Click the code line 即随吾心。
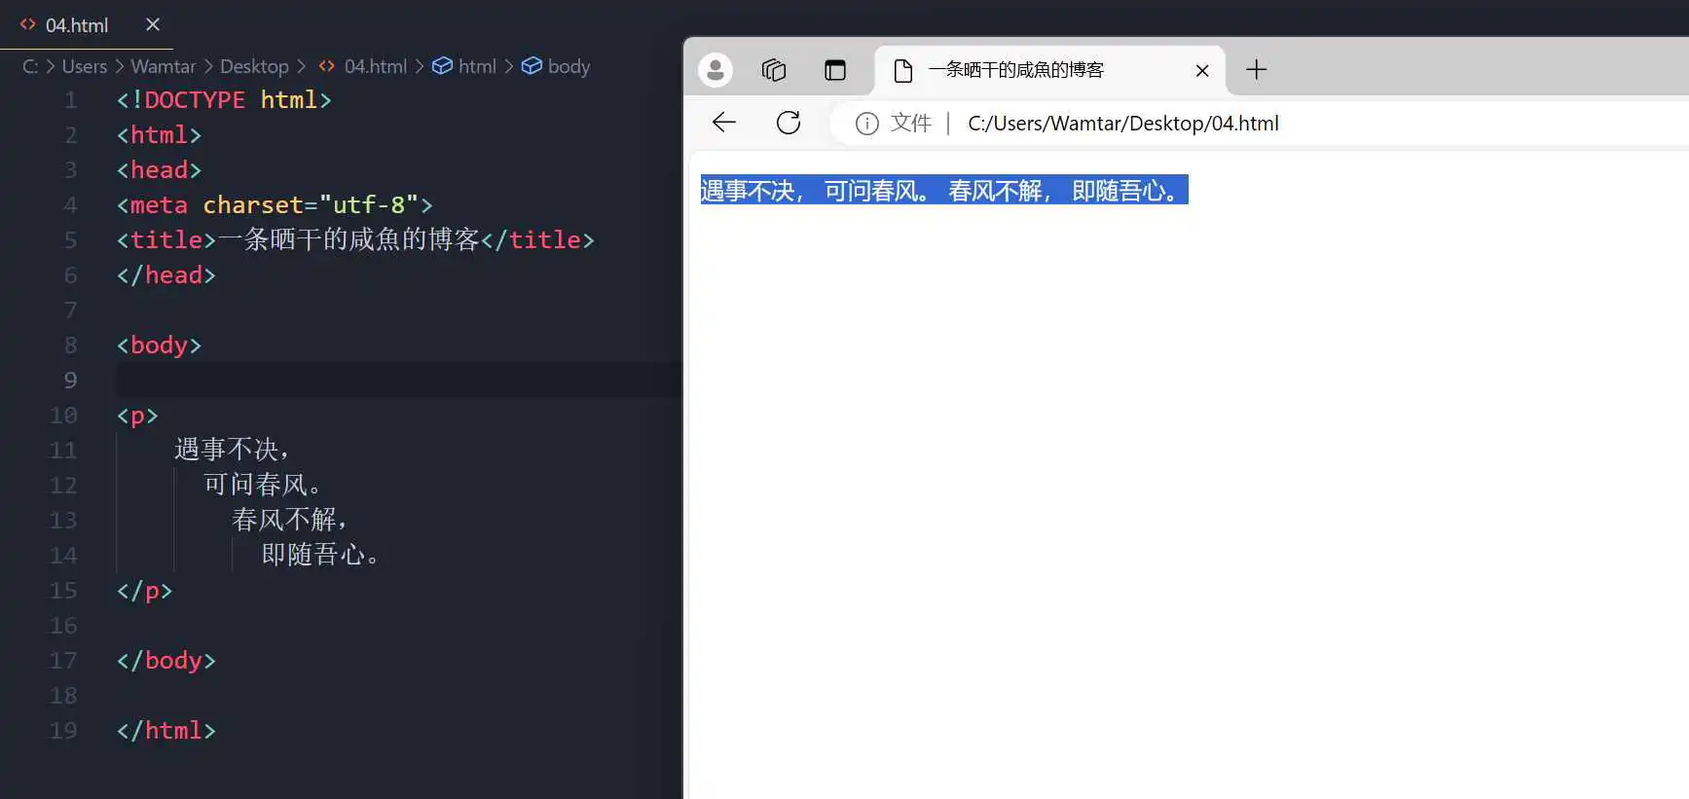 320,555
